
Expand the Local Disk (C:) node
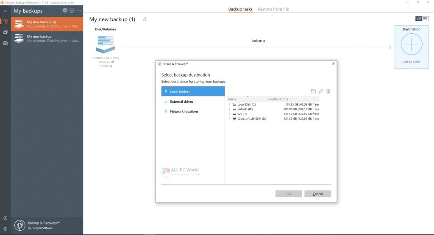(229, 104)
